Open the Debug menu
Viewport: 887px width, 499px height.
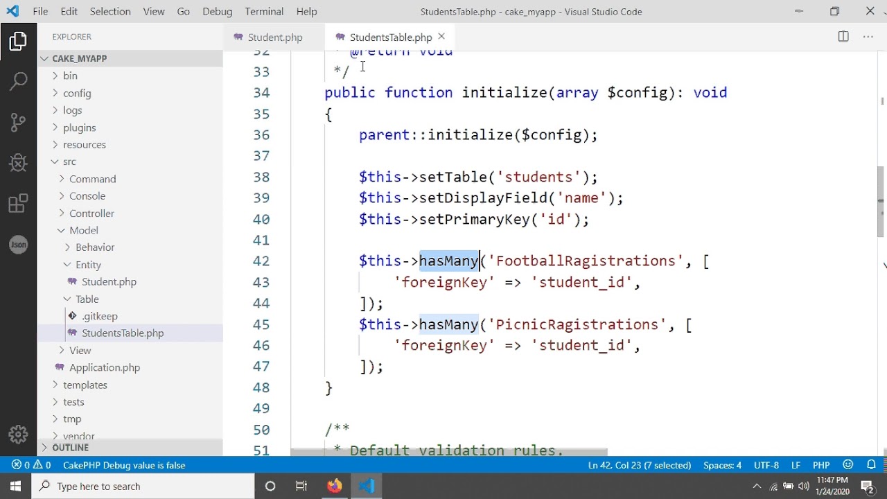218,11
